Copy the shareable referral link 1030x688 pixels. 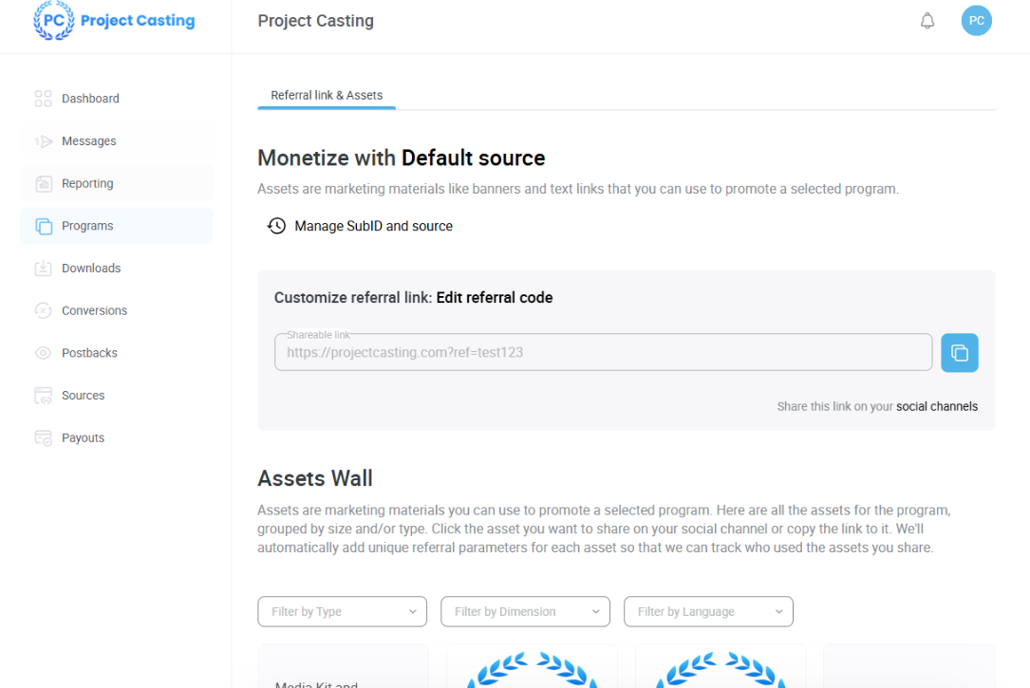(959, 353)
